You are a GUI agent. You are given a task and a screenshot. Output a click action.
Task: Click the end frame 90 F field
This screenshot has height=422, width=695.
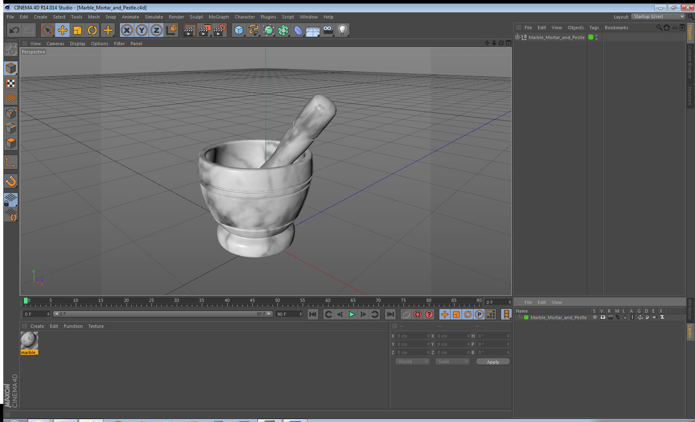click(289, 314)
